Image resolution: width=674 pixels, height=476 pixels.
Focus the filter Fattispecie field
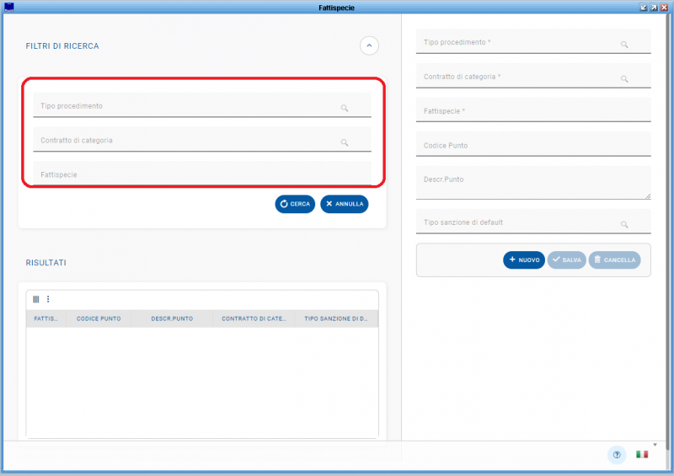202,174
